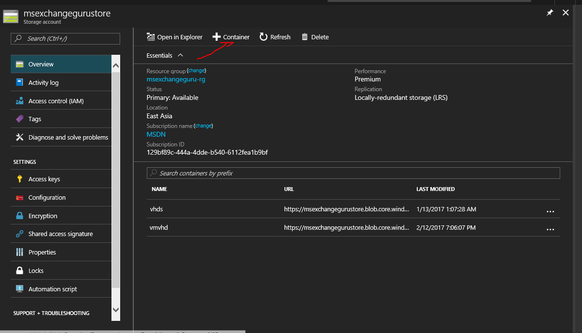Click the vhds container URL
This screenshot has width=582, height=333.
point(346,209)
